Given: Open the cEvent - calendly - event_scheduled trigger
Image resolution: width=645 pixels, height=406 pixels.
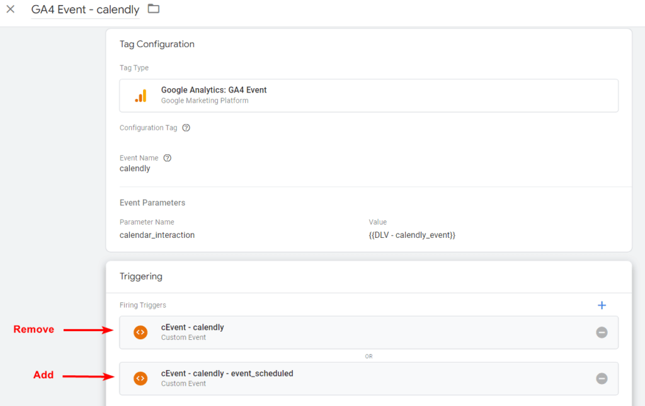Looking at the screenshot, I should (x=368, y=378).
